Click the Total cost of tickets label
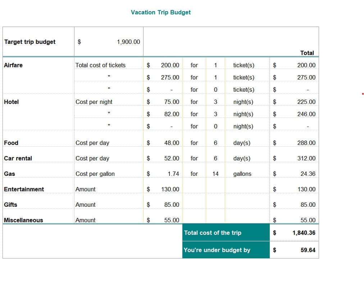The image size is (364, 283). pos(100,65)
